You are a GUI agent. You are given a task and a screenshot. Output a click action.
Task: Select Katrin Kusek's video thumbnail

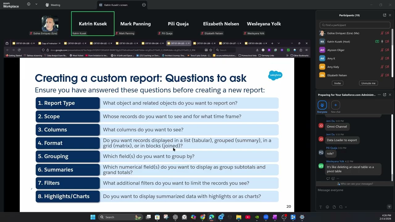click(x=93, y=24)
